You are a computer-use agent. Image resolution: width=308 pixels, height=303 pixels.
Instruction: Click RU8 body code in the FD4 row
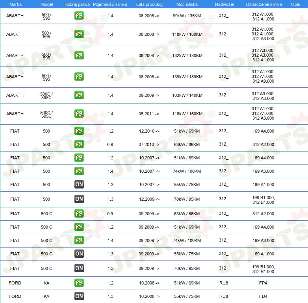[224, 296]
